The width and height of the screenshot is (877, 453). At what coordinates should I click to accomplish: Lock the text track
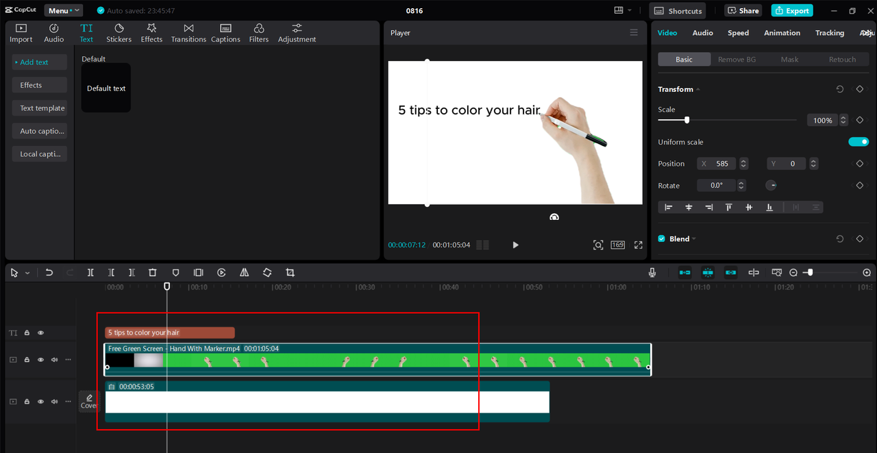point(27,333)
